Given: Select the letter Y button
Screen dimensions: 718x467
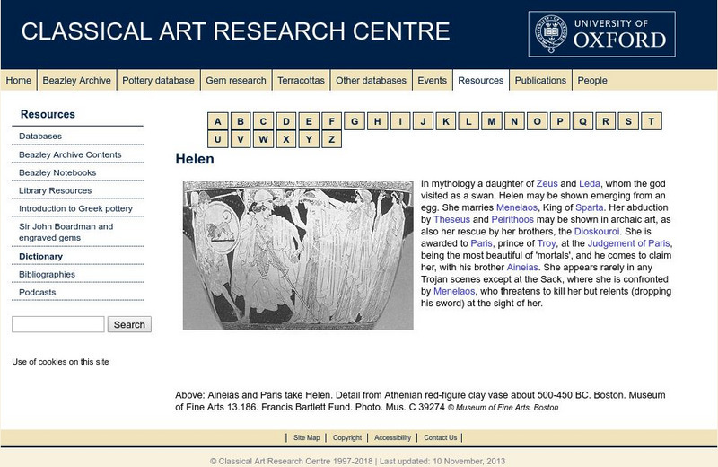Looking at the screenshot, I should (309, 139).
